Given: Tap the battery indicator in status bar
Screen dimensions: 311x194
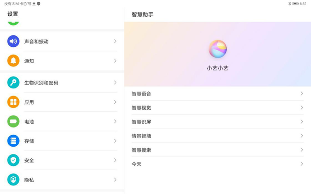Looking at the screenshot, I should coord(295,3).
